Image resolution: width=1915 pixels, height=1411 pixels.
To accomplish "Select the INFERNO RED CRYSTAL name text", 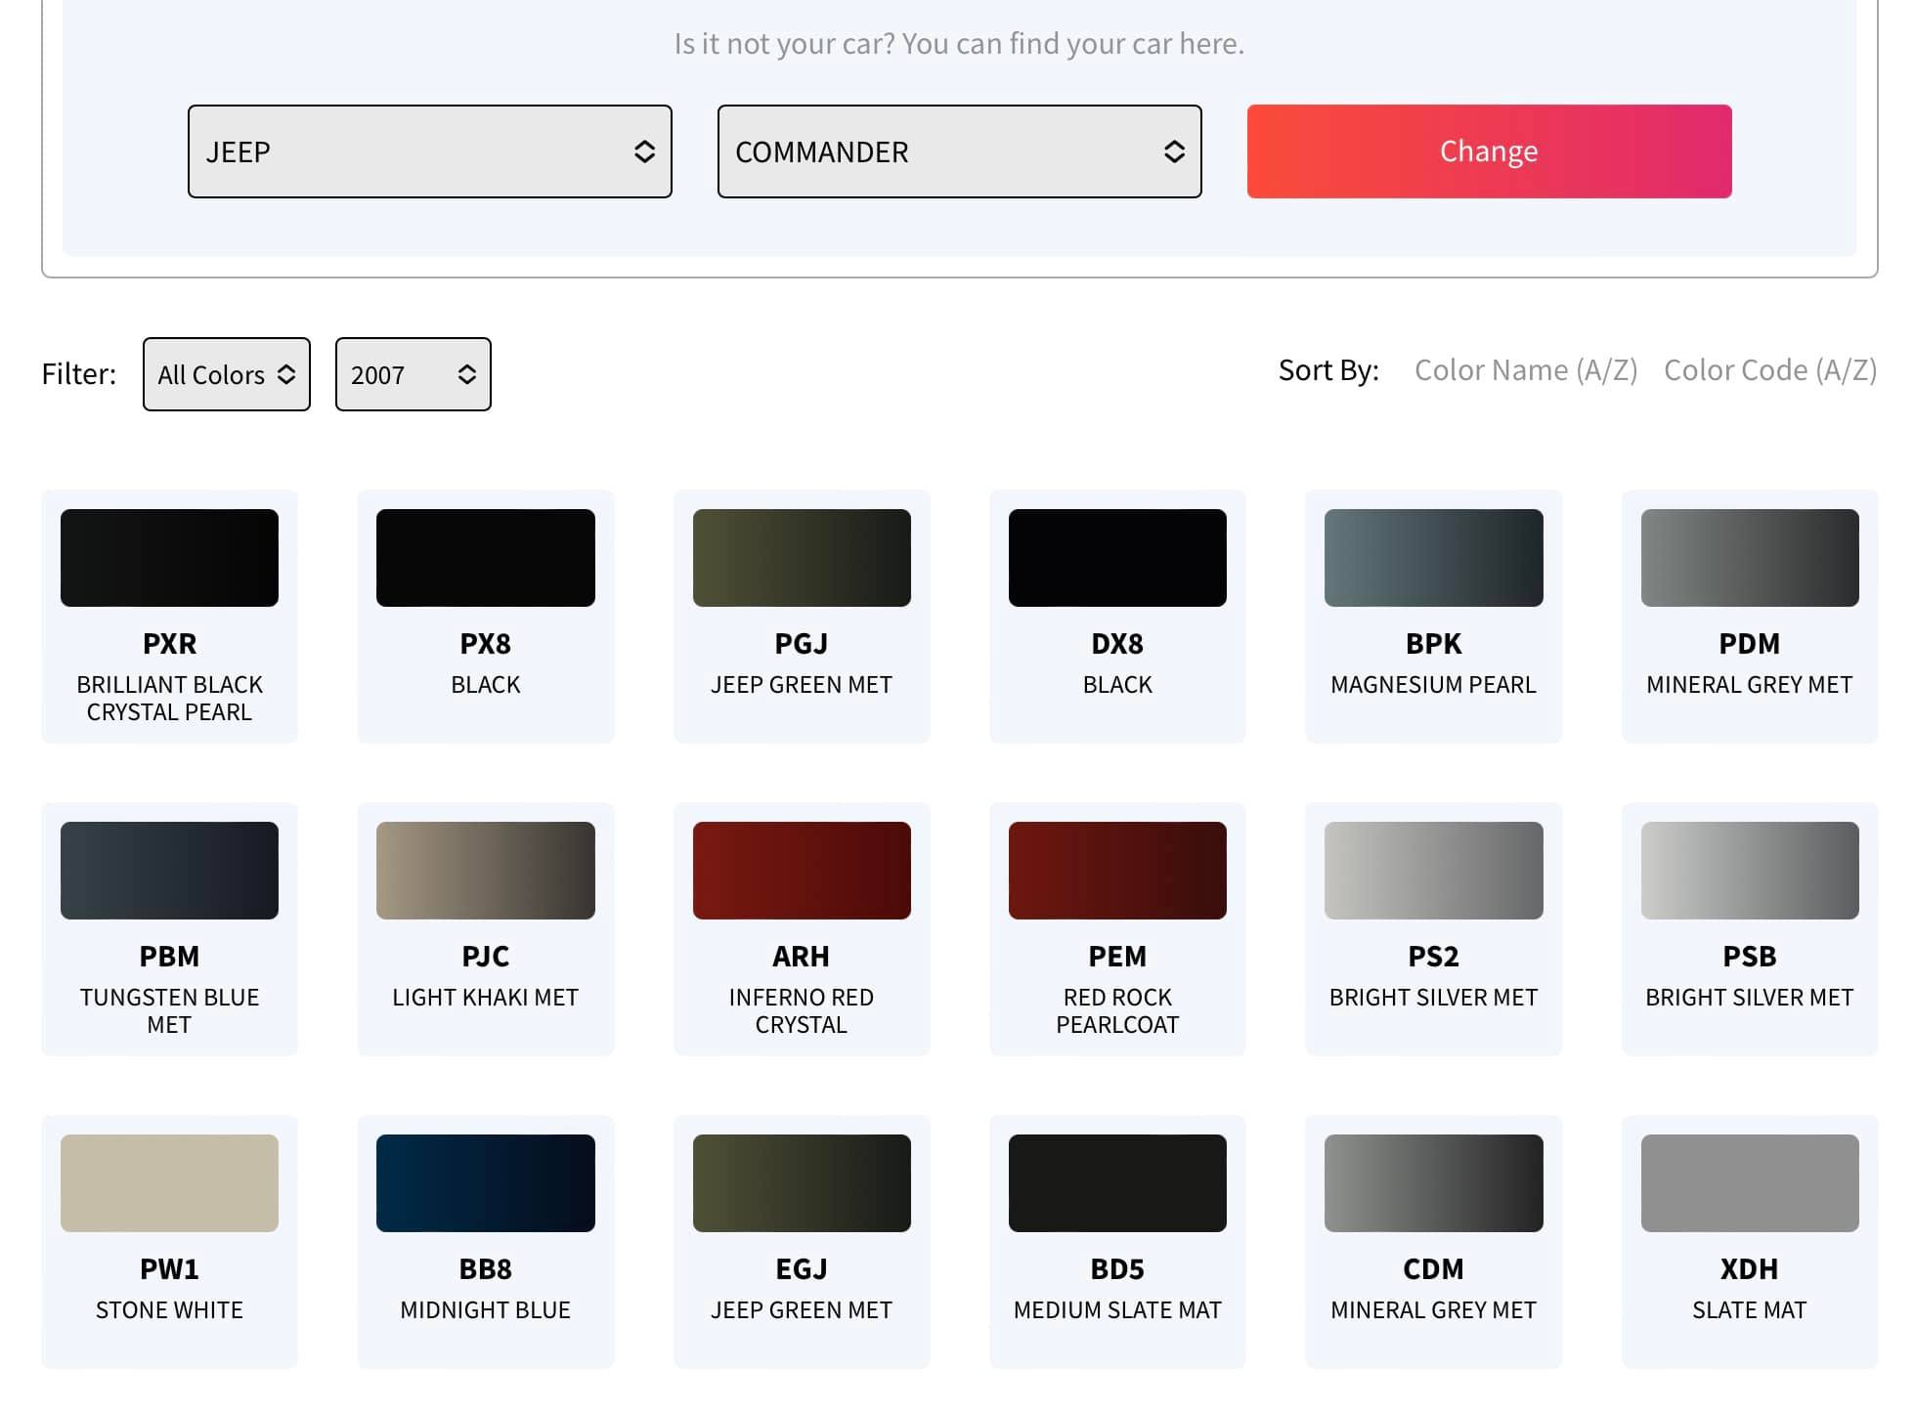I will pos(802,1011).
